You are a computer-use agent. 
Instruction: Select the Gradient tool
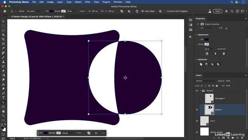click(3, 75)
